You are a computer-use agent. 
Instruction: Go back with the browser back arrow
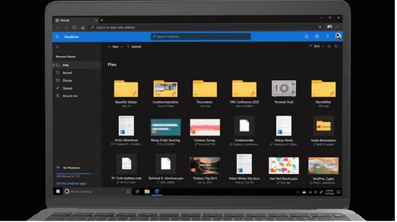tap(58, 27)
